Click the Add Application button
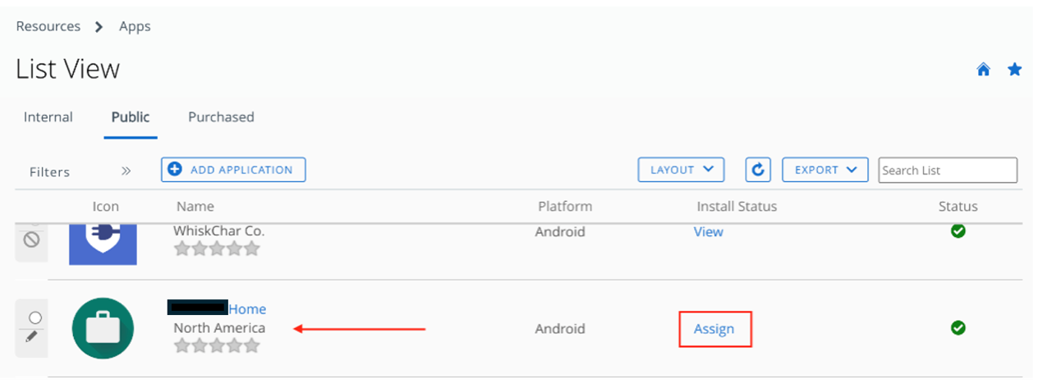Screen dimensions: 1043x388 233,170
